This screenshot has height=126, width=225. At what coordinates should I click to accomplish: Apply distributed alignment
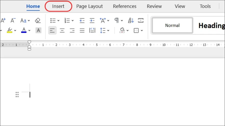(92, 30)
